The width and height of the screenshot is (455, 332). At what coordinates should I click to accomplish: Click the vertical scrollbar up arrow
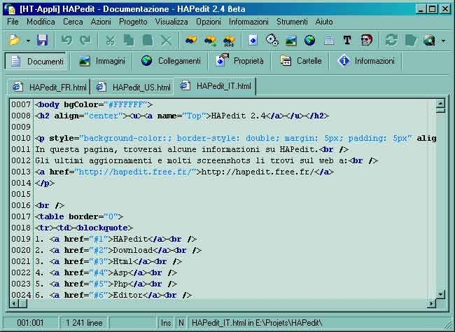coord(440,104)
